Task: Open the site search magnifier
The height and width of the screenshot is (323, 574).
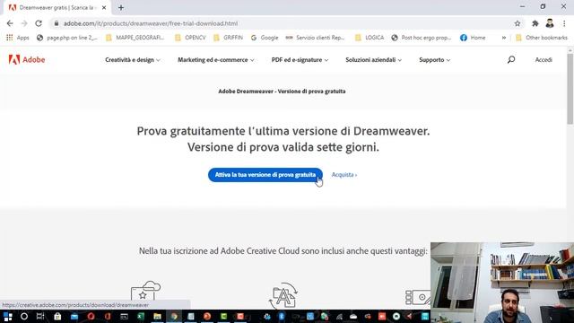Action: click(x=511, y=60)
